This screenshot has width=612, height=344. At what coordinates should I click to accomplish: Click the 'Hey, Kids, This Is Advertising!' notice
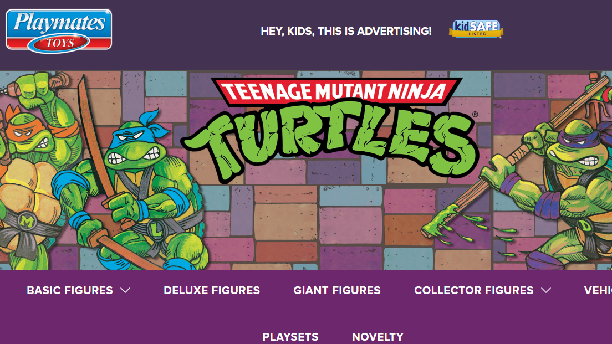click(x=346, y=31)
